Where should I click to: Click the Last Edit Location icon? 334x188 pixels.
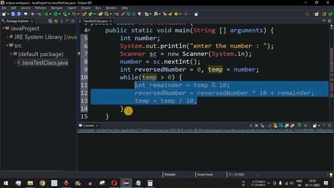pos(165,14)
